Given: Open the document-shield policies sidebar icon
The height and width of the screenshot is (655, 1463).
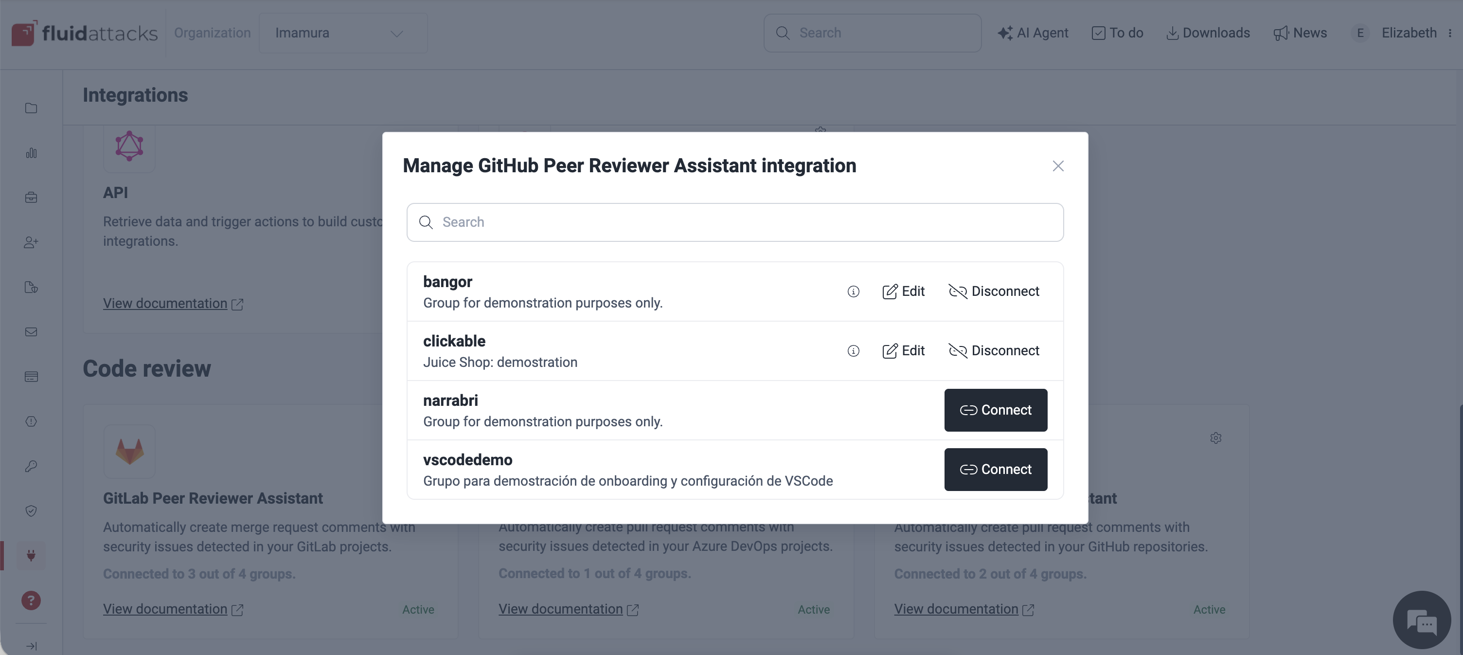Looking at the screenshot, I should tap(31, 287).
